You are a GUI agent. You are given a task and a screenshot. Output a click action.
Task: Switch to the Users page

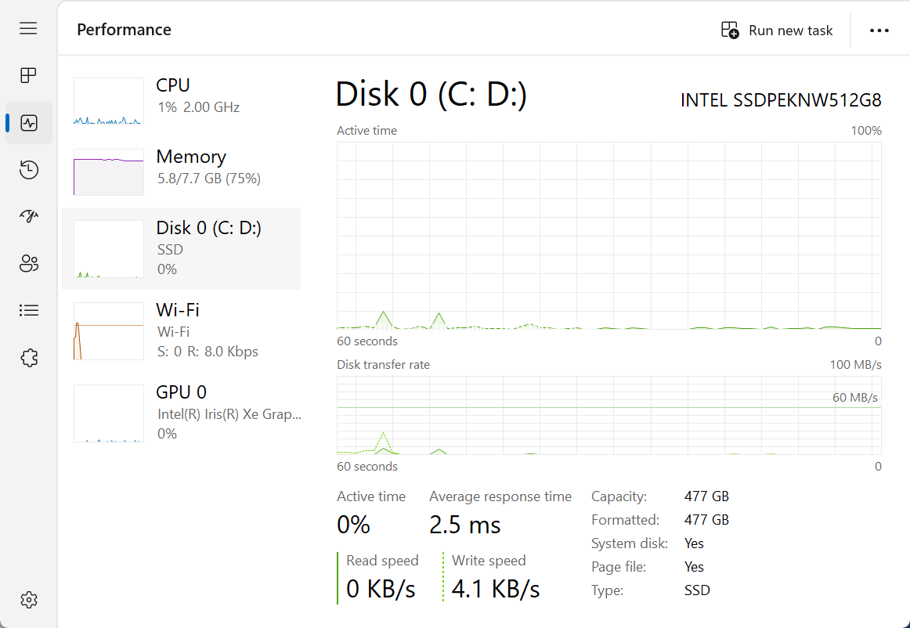click(x=29, y=264)
